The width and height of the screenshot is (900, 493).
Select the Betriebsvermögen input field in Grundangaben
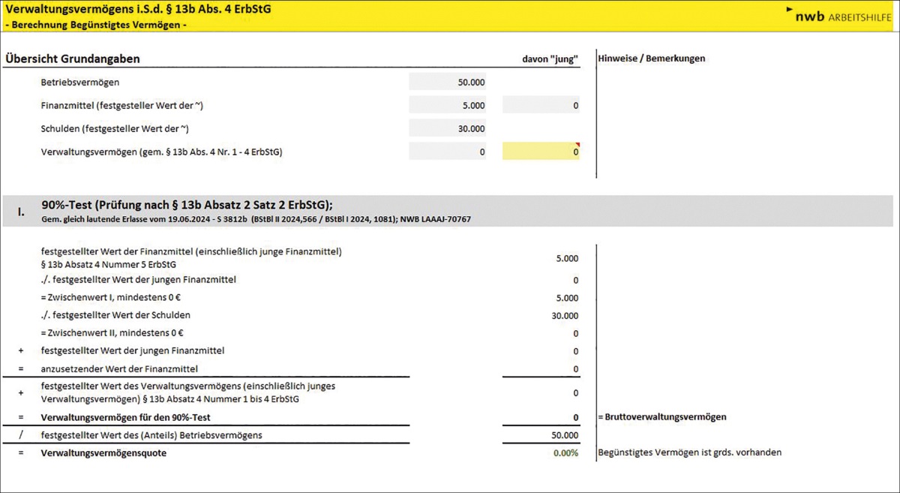pos(448,83)
